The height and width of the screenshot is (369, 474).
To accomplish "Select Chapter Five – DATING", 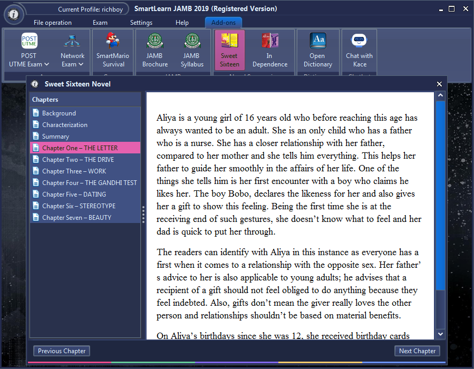I will click(85, 194).
